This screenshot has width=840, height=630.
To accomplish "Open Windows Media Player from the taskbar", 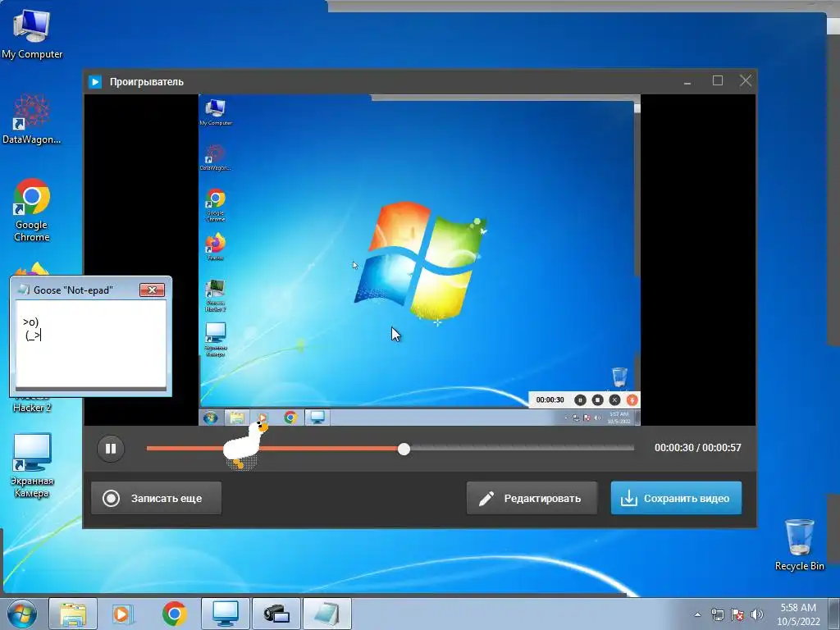I will click(x=123, y=614).
